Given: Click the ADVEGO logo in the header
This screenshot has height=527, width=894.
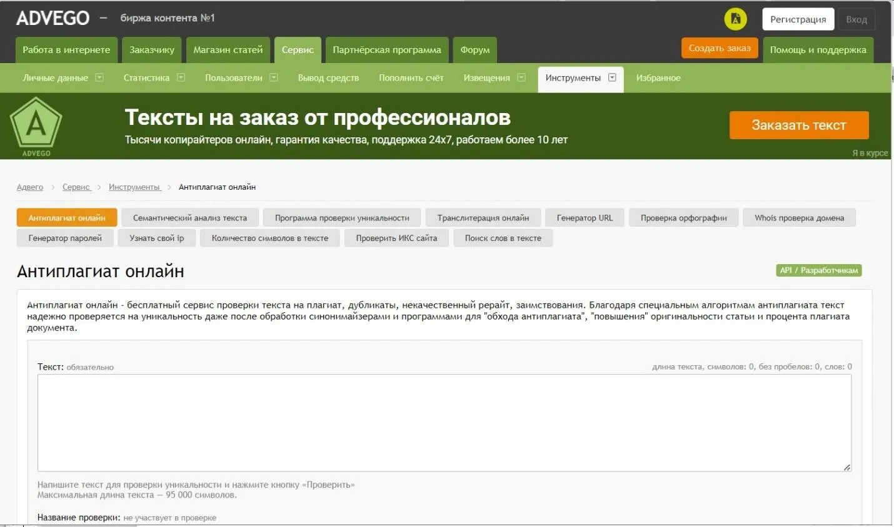Looking at the screenshot, I should [x=53, y=18].
